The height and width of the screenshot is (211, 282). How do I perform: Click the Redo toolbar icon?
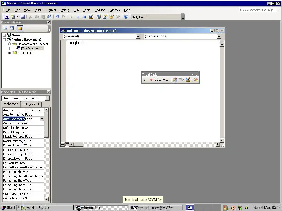click(x=64, y=17)
